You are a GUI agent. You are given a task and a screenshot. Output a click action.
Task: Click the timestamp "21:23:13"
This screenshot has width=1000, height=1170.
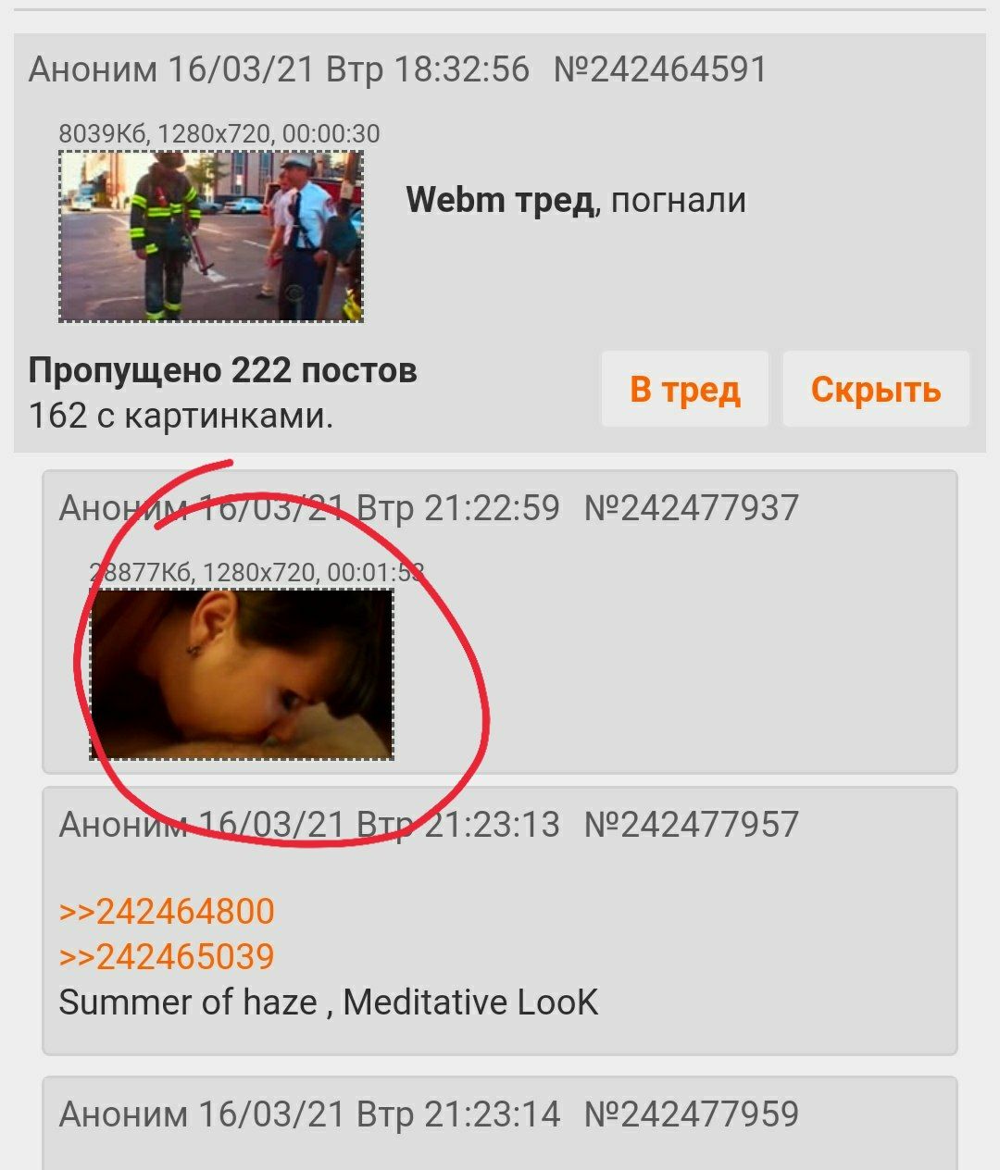492,824
